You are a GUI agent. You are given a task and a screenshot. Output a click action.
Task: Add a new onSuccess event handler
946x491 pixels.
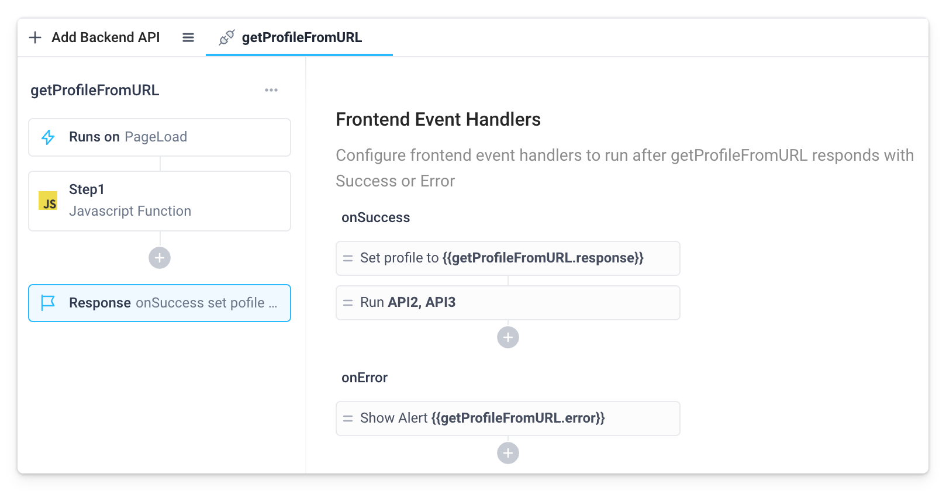(x=507, y=337)
